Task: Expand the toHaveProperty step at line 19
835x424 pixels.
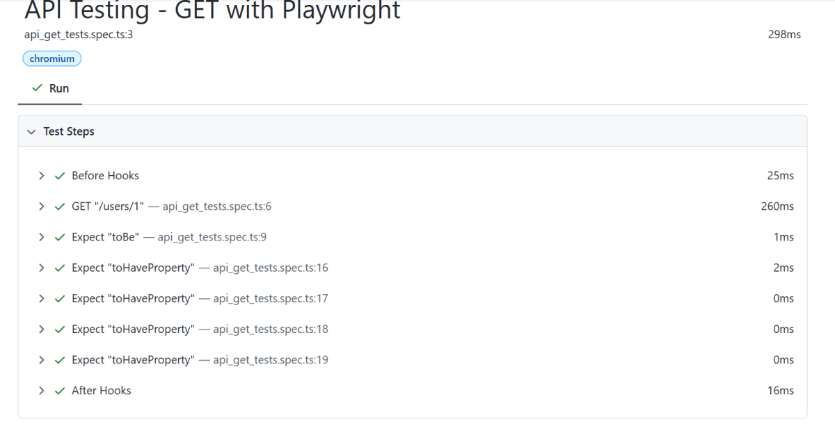Action: [x=42, y=360]
